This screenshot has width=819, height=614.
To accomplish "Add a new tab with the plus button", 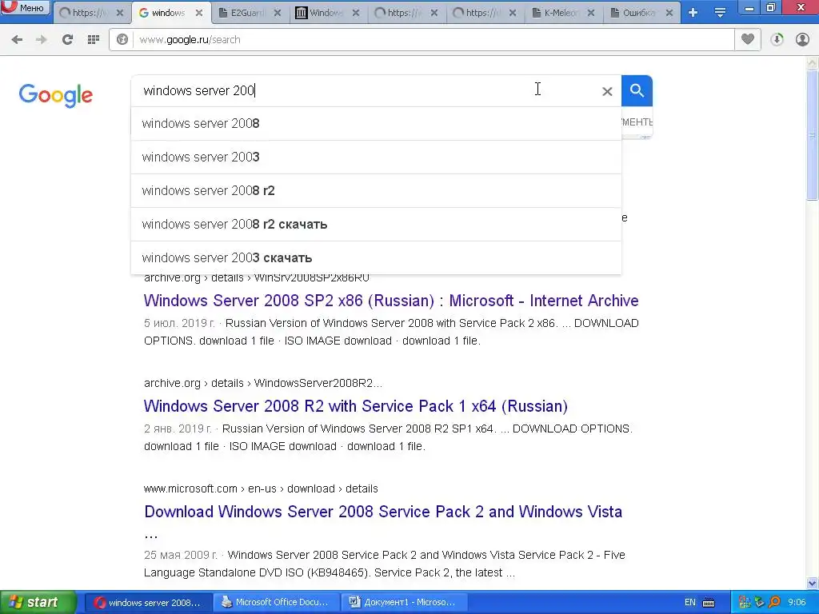I will click(693, 13).
